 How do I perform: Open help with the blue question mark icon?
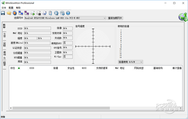click(68, 13)
